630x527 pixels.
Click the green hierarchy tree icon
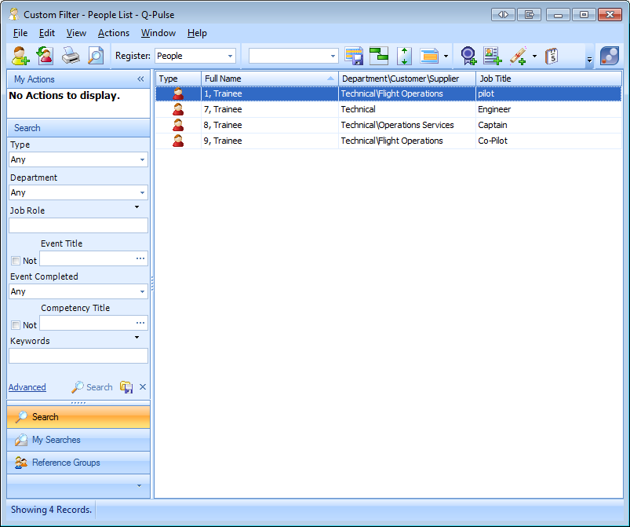point(379,56)
